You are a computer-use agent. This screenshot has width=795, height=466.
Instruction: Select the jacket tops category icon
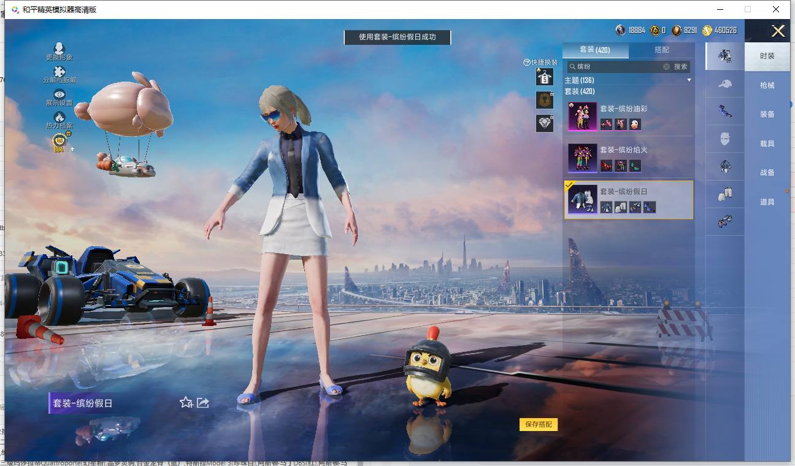[724, 166]
